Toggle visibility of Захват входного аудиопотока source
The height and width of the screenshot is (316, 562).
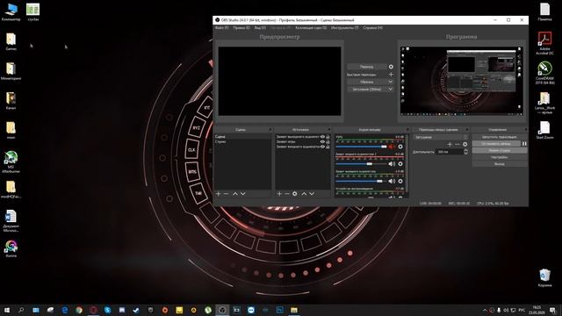tap(322, 147)
